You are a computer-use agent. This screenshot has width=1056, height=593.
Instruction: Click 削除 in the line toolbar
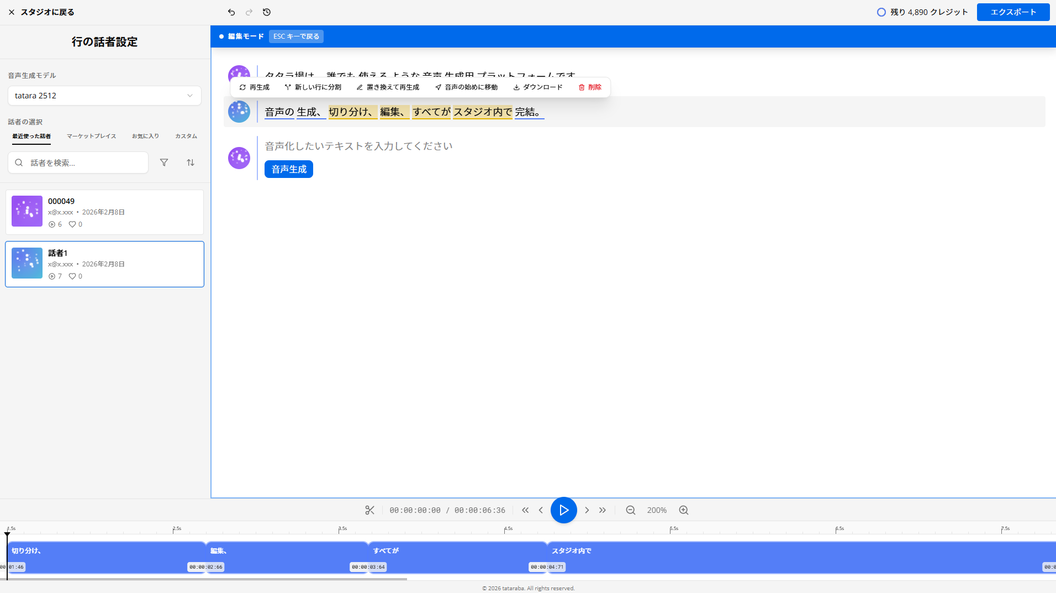tap(590, 87)
